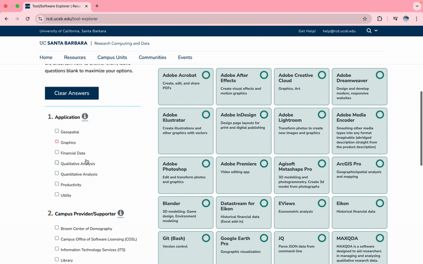Check the Broom Center of Demography checkbox
This screenshot has width=423, height=264.
(57, 228)
